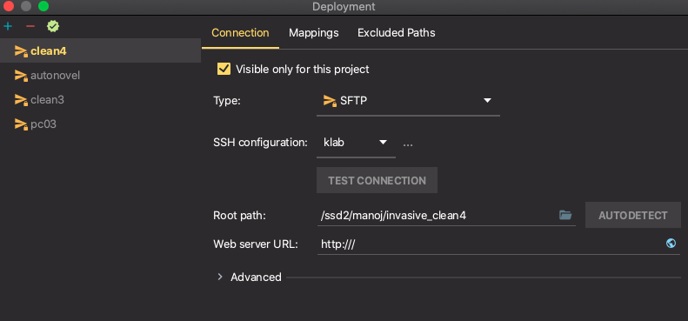Click the SFTP icon in the Type field
Viewport: 688px width, 321px height.
click(x=330, y=101)
